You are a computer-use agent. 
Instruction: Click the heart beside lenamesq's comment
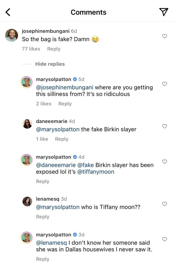point(164,204)
